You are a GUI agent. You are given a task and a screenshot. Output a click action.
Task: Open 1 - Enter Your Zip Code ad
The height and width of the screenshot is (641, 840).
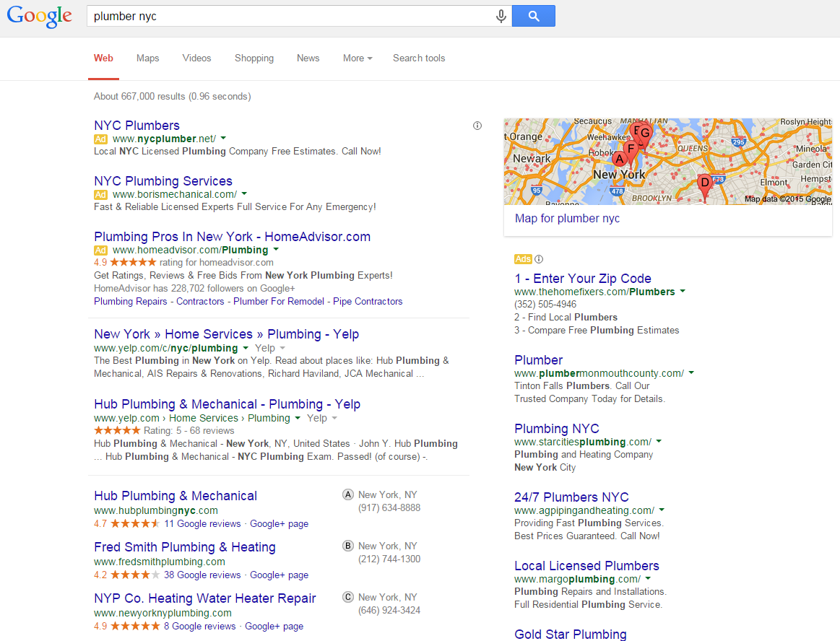(x=582, y=279)
